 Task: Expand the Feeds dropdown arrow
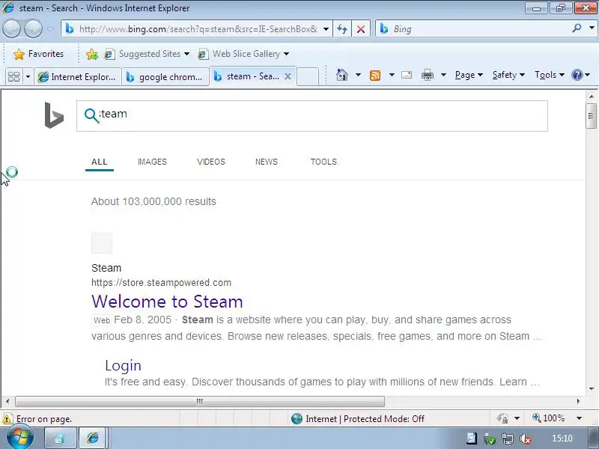(x=392, y=75)
